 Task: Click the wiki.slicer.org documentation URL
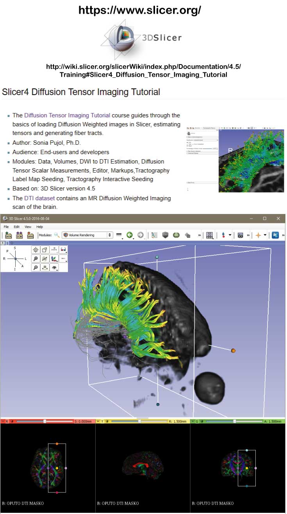click(x=143, y=70)
